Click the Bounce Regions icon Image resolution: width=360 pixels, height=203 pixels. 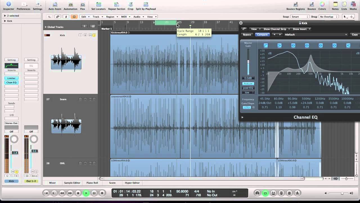point(296,5)
